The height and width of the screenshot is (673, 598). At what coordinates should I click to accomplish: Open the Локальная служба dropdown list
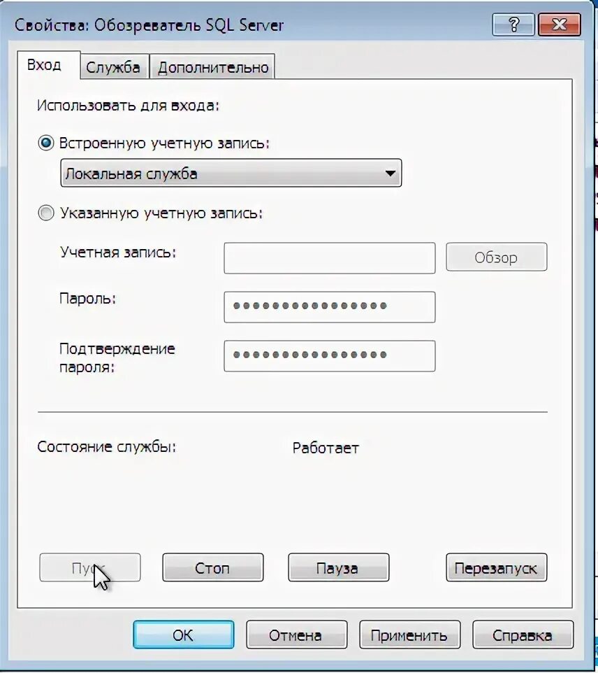231,173
